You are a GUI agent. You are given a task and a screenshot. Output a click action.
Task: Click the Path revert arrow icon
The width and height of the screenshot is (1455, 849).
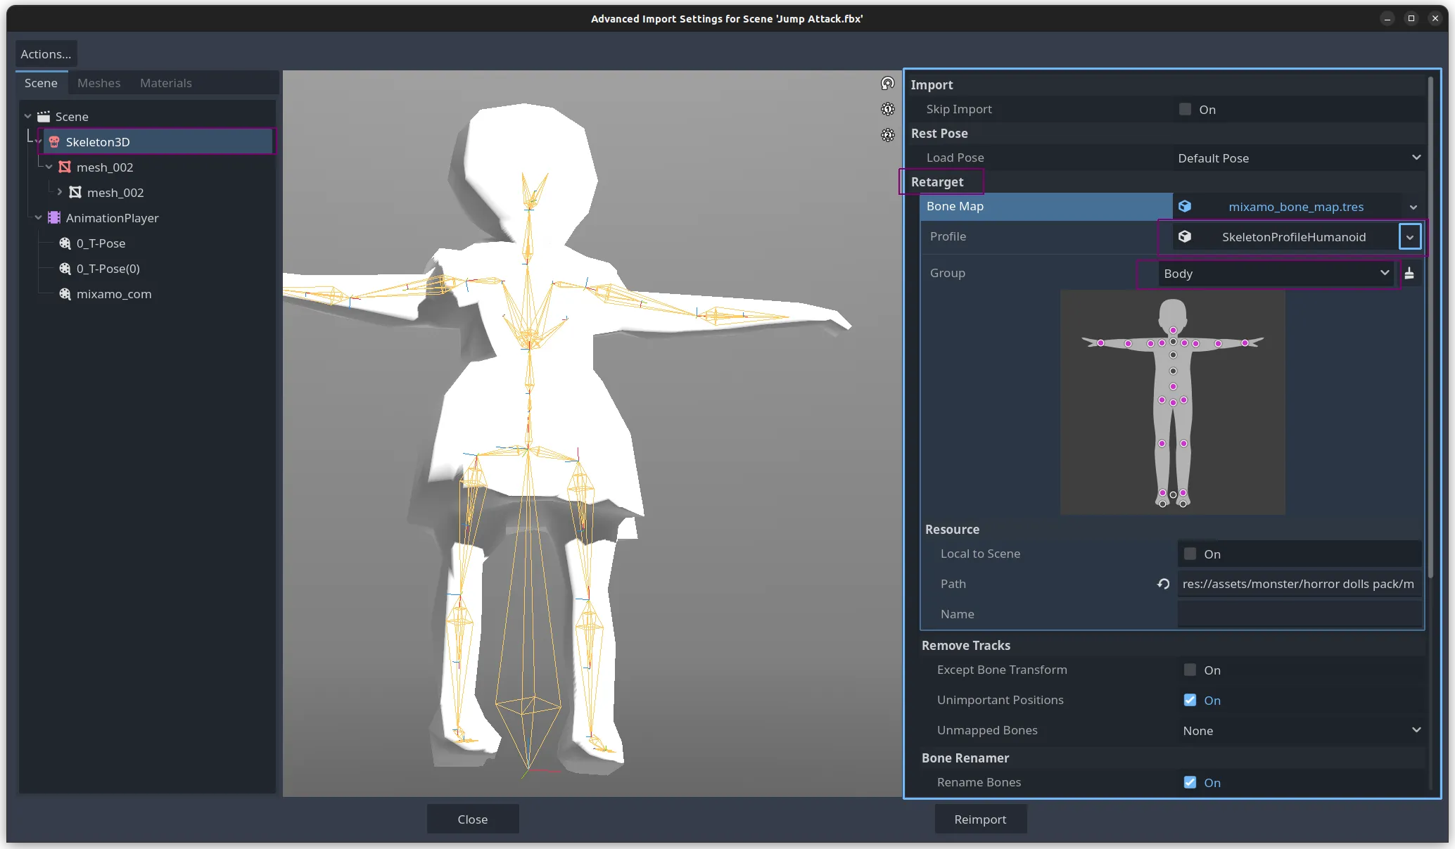pyautogui.click(x=1164, y=584)
